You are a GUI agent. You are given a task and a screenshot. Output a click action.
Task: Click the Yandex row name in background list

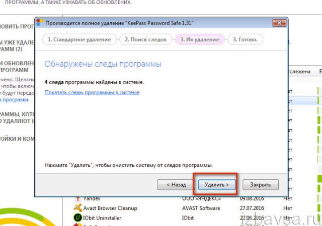(x=92, y=198)
